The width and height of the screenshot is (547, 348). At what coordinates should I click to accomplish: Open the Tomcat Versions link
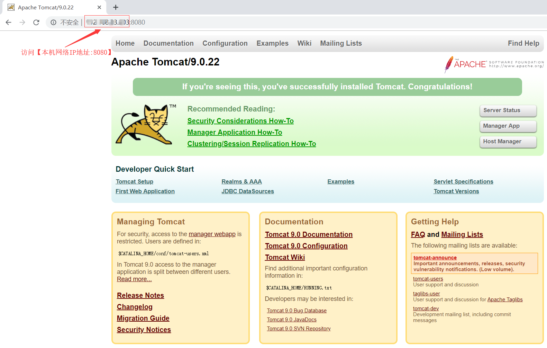click(x=456, y=191)
